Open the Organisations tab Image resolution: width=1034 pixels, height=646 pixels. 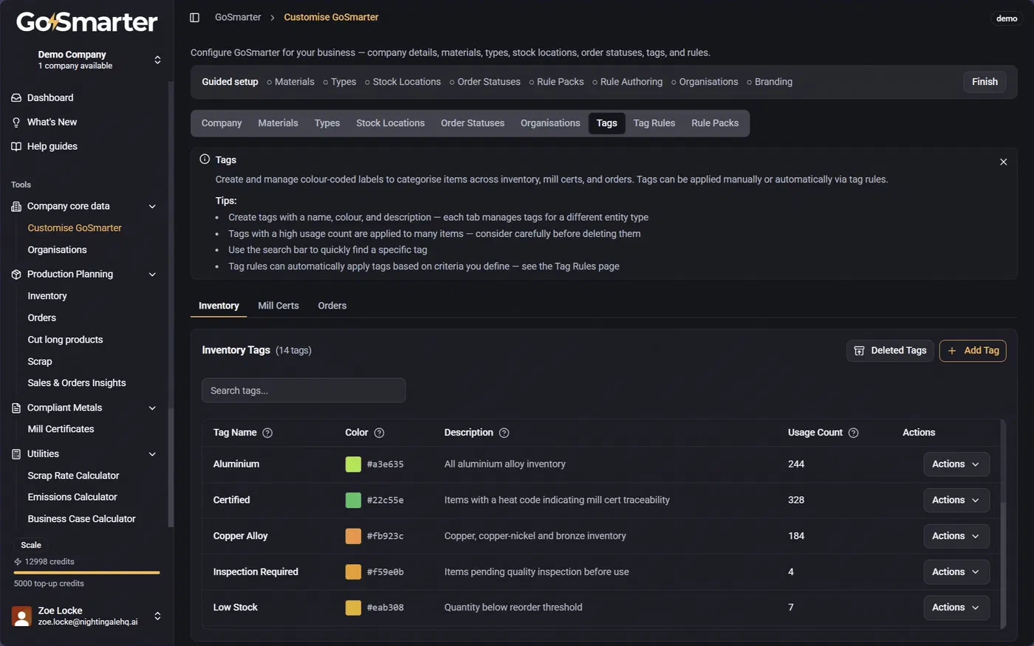coord(550,123)
